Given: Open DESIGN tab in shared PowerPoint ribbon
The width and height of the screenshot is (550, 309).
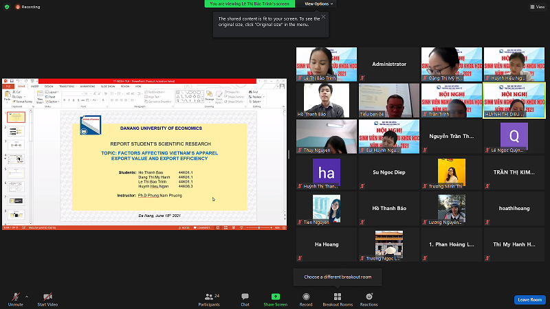Looking at the screenshot, I should point(49,87).
